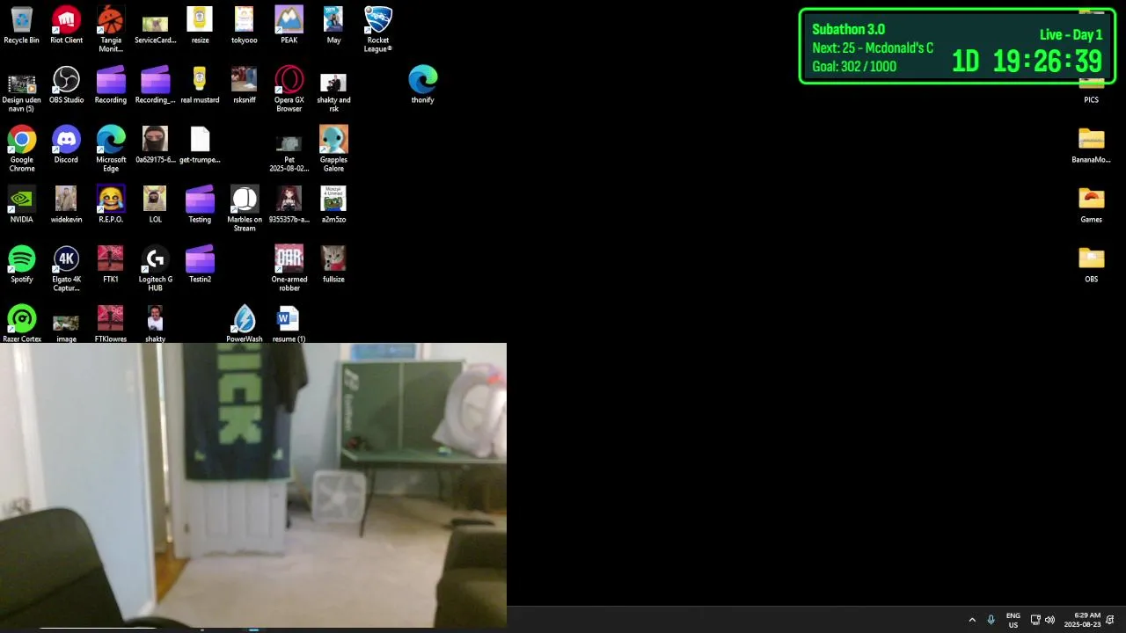Screen dimensions: 1126x633
Task: Select the get-trumpe... blank file
Action: click(200, 145)
